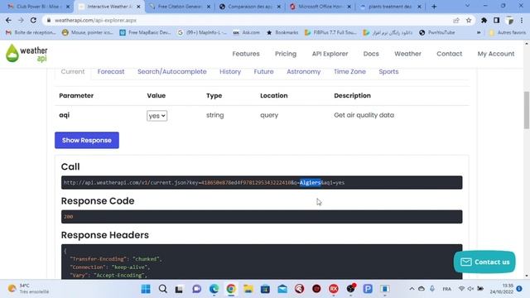Viewport: 530px width, 298px height.
Task: Open the Mail app from taskbar
Action: pyautogui.click(x=282, y=289)
